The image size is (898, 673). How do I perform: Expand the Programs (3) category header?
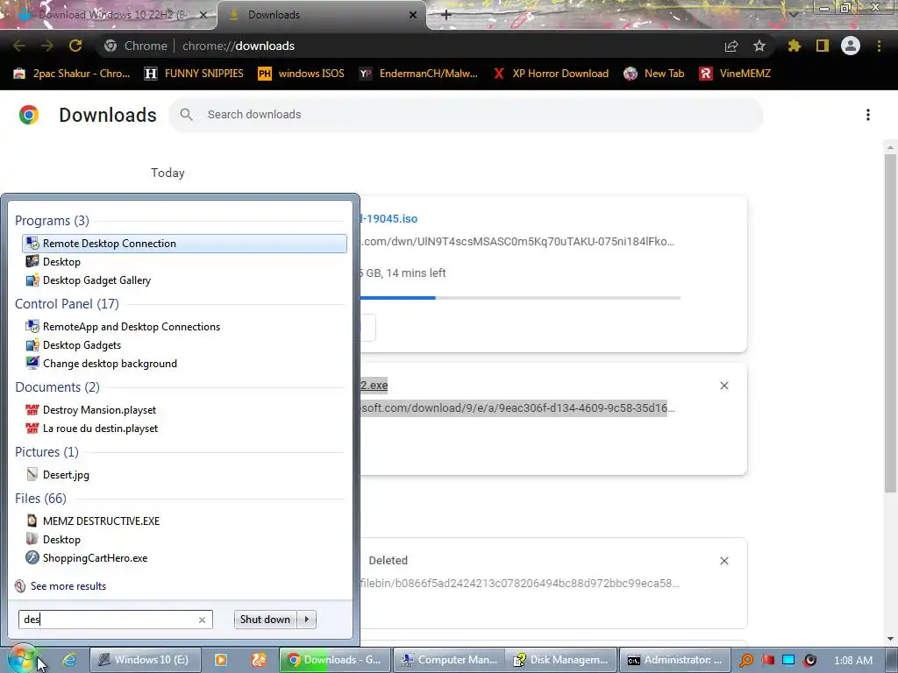point(52,220)
